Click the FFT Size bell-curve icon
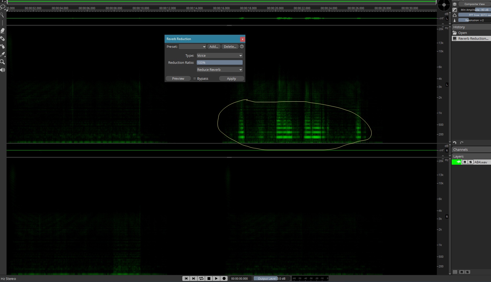 (x=455, y=15)
